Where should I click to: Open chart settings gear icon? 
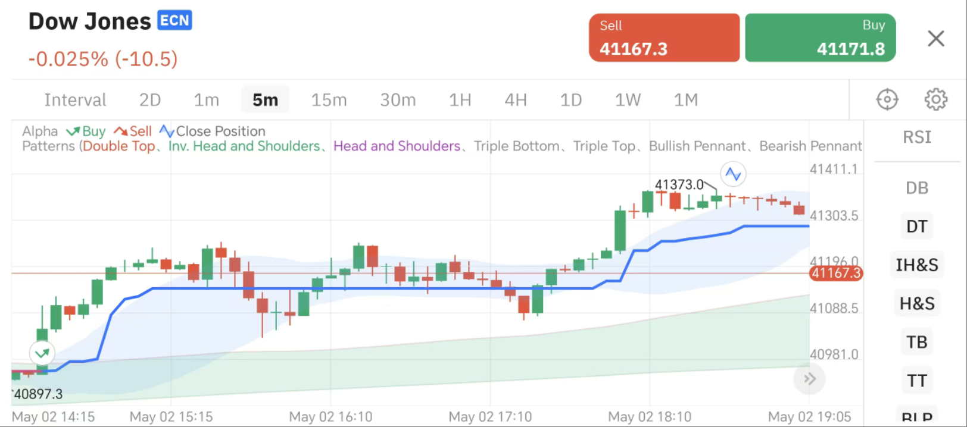tap(935, 99)
